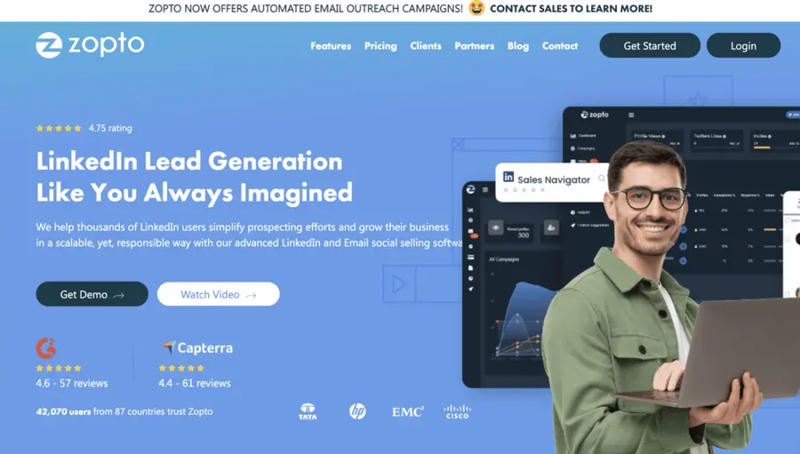This screenshot has height=454, width=800.
Task: Open the Contact page
Action: [x=560, y=46]
